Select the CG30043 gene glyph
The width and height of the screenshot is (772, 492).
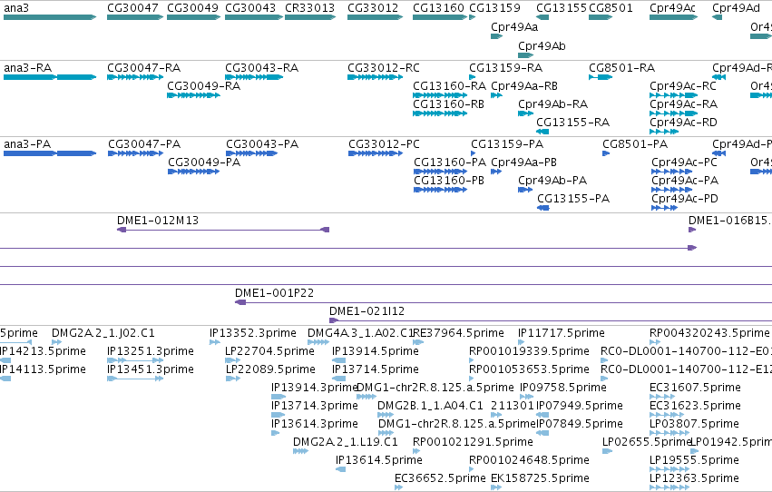254,17
